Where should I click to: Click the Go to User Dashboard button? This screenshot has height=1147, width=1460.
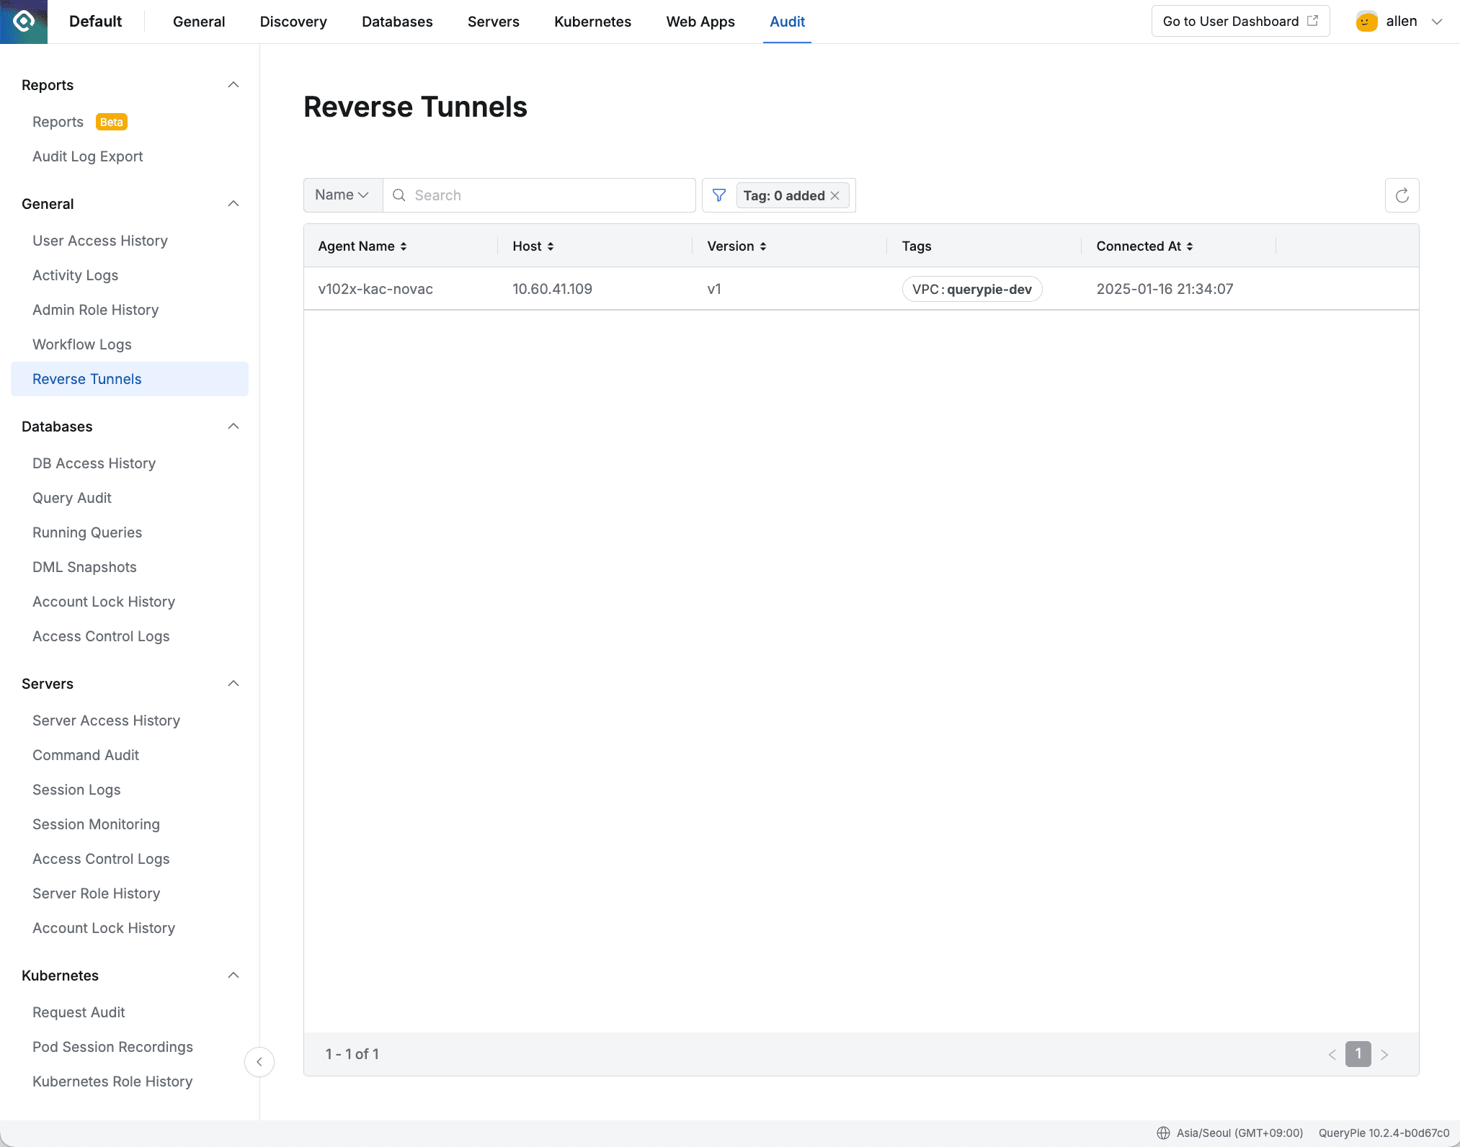pyautogui.click(x=1240, y=21)
